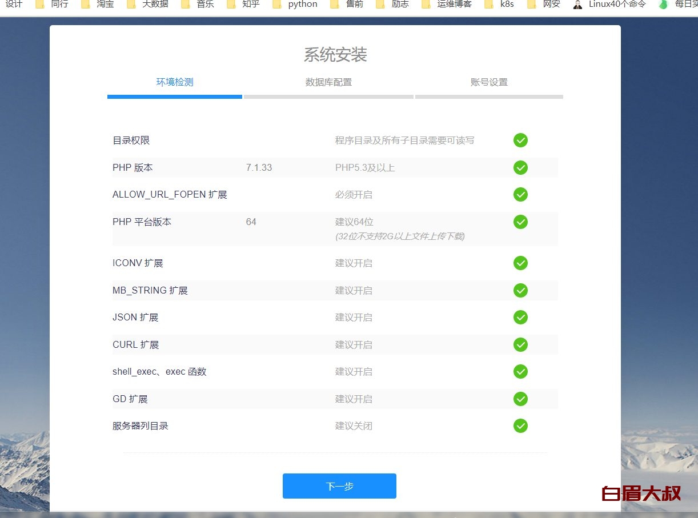Click the ICONV 扩展 label
698x518 pixels.
point(138,263)
